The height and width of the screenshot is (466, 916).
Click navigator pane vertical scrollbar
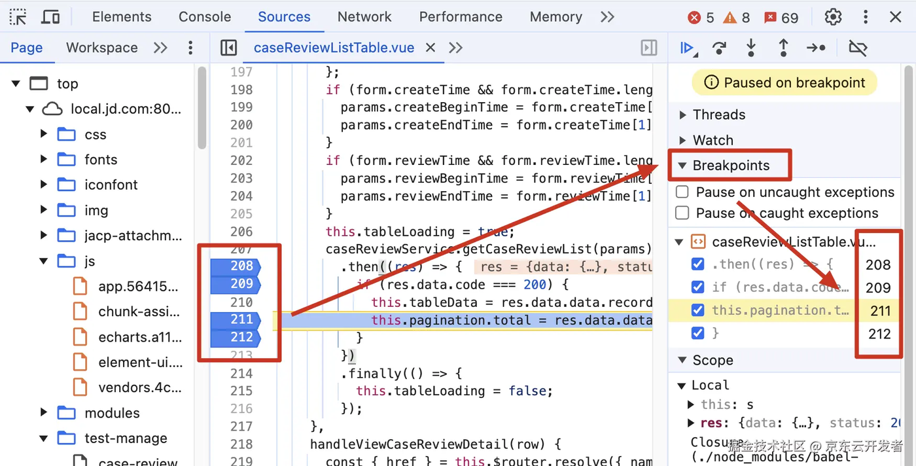coord(202,109)
